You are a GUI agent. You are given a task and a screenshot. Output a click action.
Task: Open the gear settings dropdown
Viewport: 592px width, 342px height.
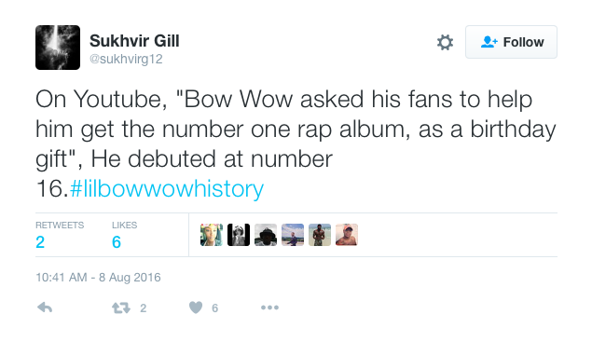(x=445, y=42)
